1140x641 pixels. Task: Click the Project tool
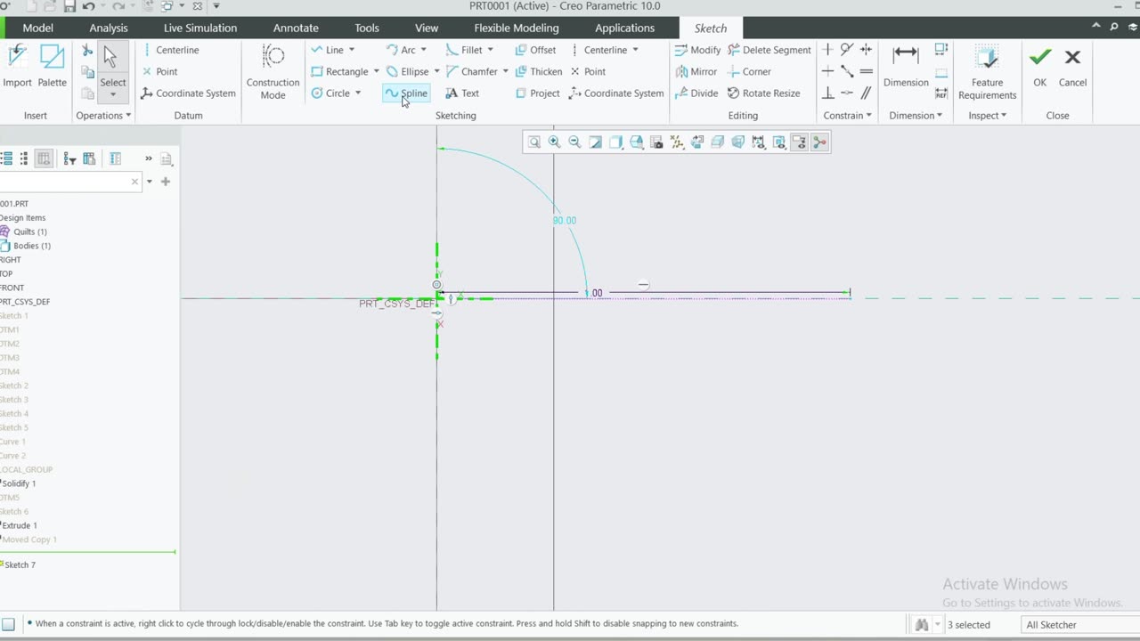[537, 93]
